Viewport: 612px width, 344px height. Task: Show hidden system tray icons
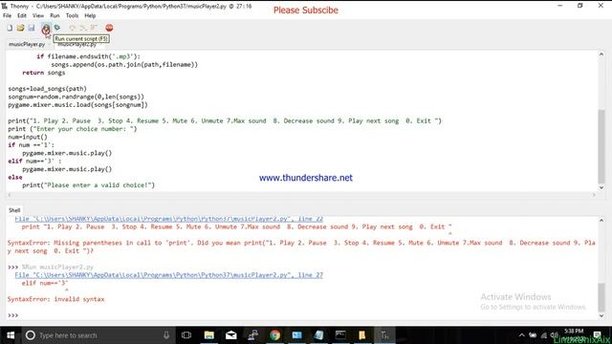521,335
